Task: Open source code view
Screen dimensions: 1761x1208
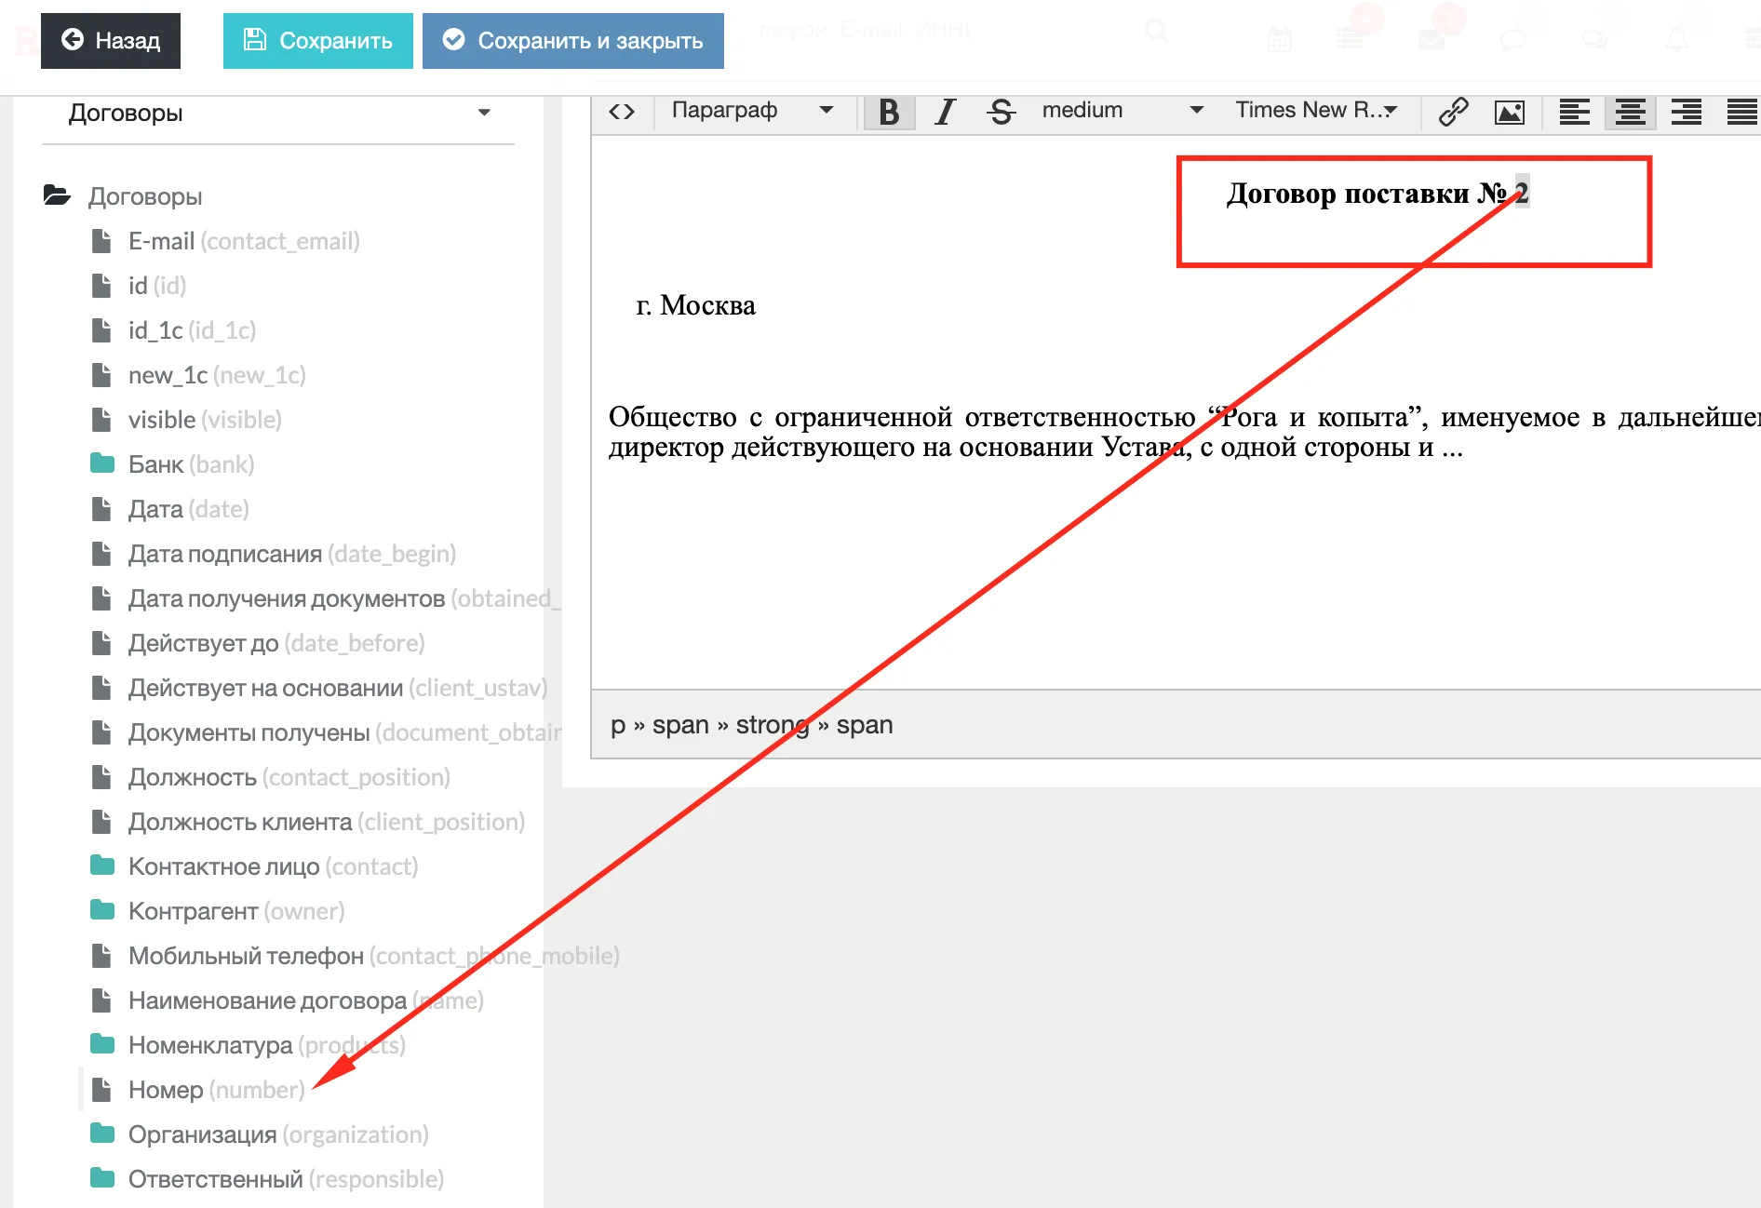Action: (622, 112)
